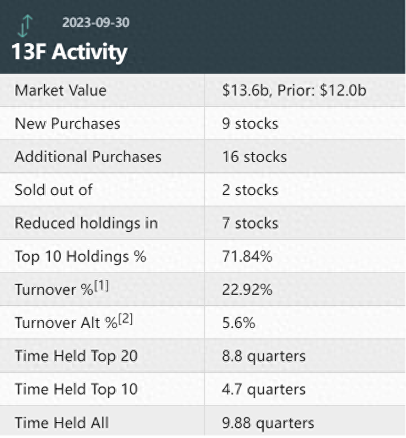Image resolution: width=406 pixels, height=438 pixels.
Task: Click the 9 stocks value
Action: 250,124
